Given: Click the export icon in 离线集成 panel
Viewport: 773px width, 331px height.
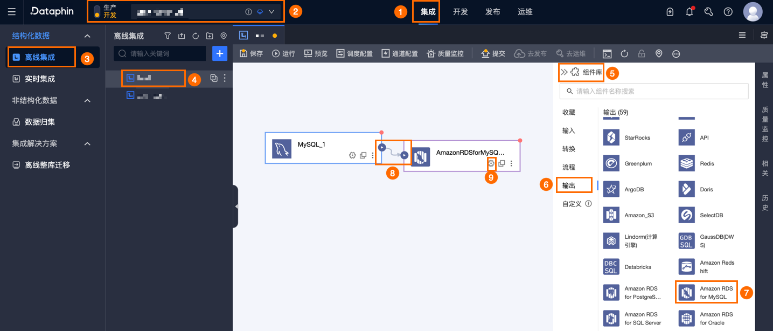Looking at the screenshot, I should pyautogui.click(x=182, y=36).
